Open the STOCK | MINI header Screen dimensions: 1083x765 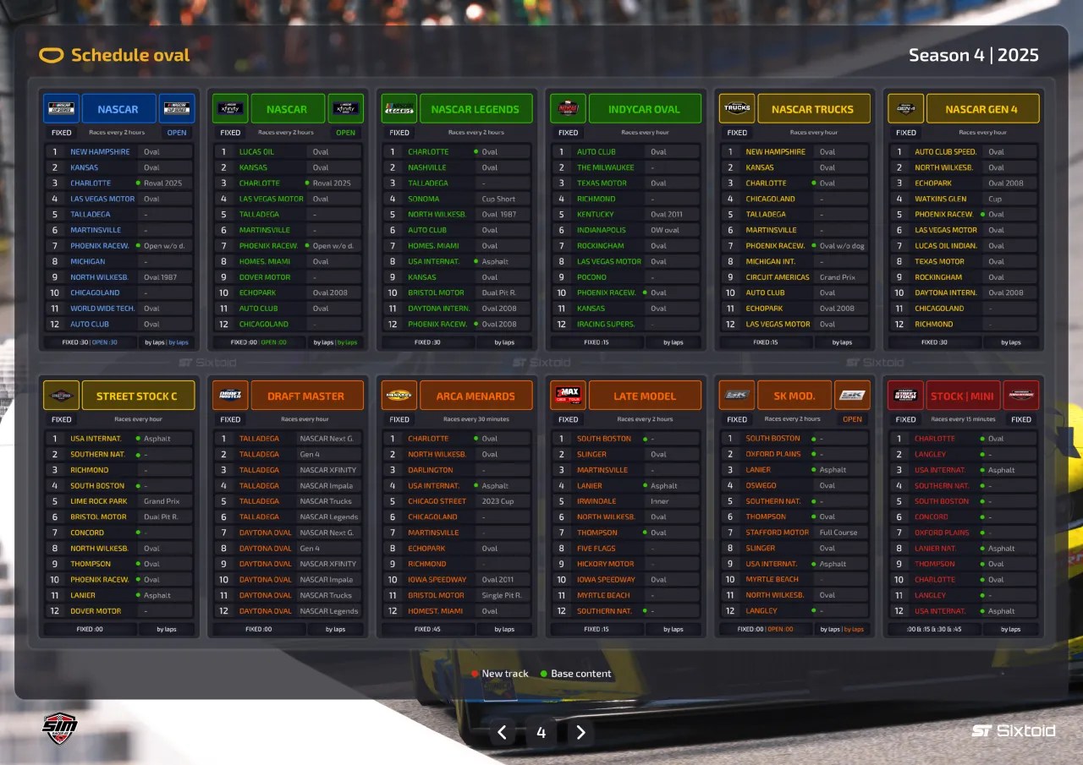point(963,396)
